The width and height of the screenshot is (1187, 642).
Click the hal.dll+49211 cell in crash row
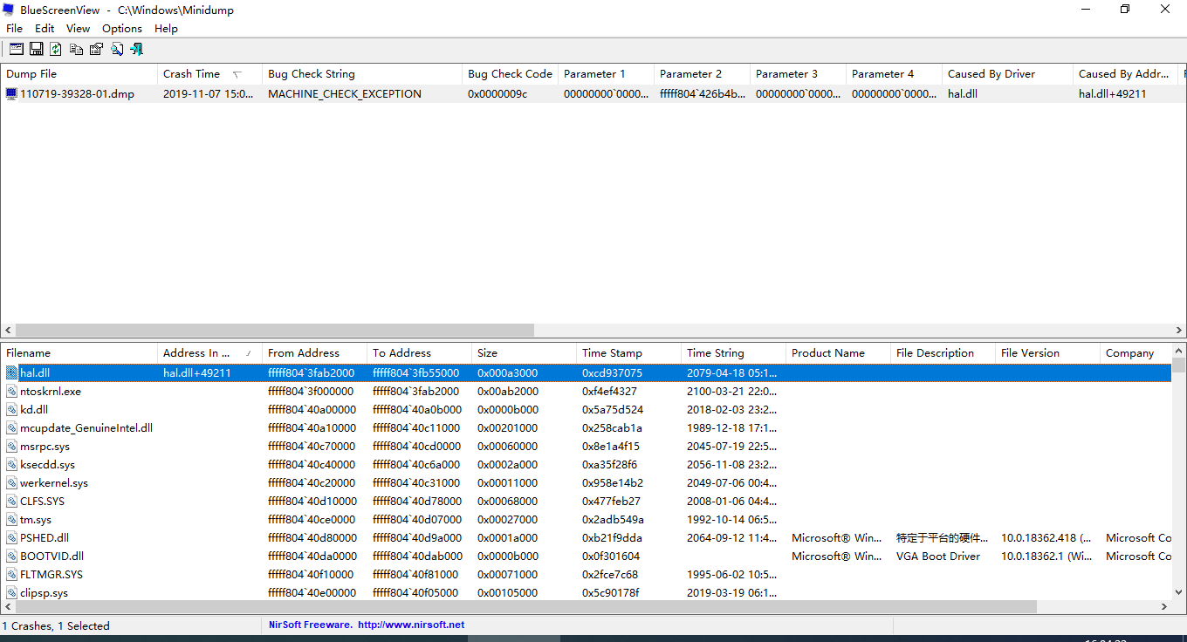point(1113,93)
